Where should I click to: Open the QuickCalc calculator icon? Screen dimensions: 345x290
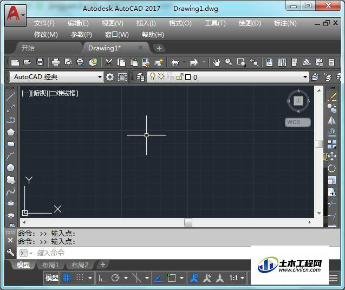coord(331,62)
